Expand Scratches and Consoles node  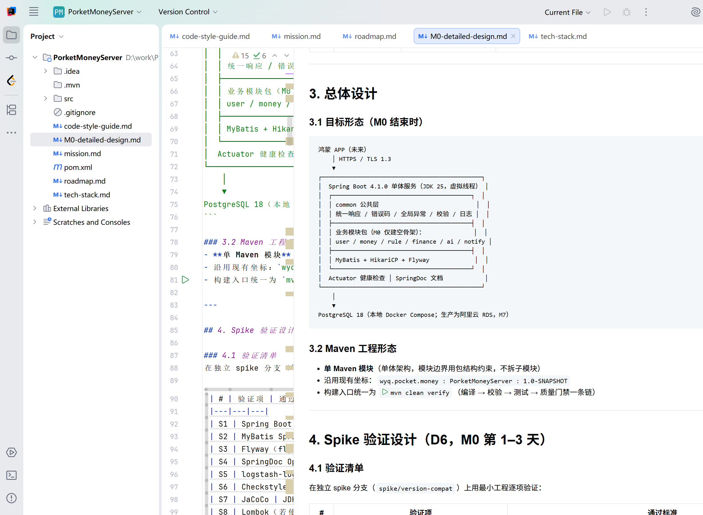coord(35,222)
